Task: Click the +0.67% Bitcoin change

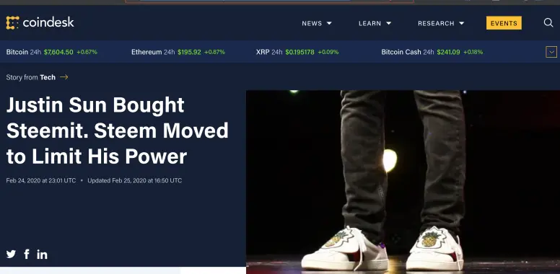Action: pyautogui.click(x=87, y=52)
